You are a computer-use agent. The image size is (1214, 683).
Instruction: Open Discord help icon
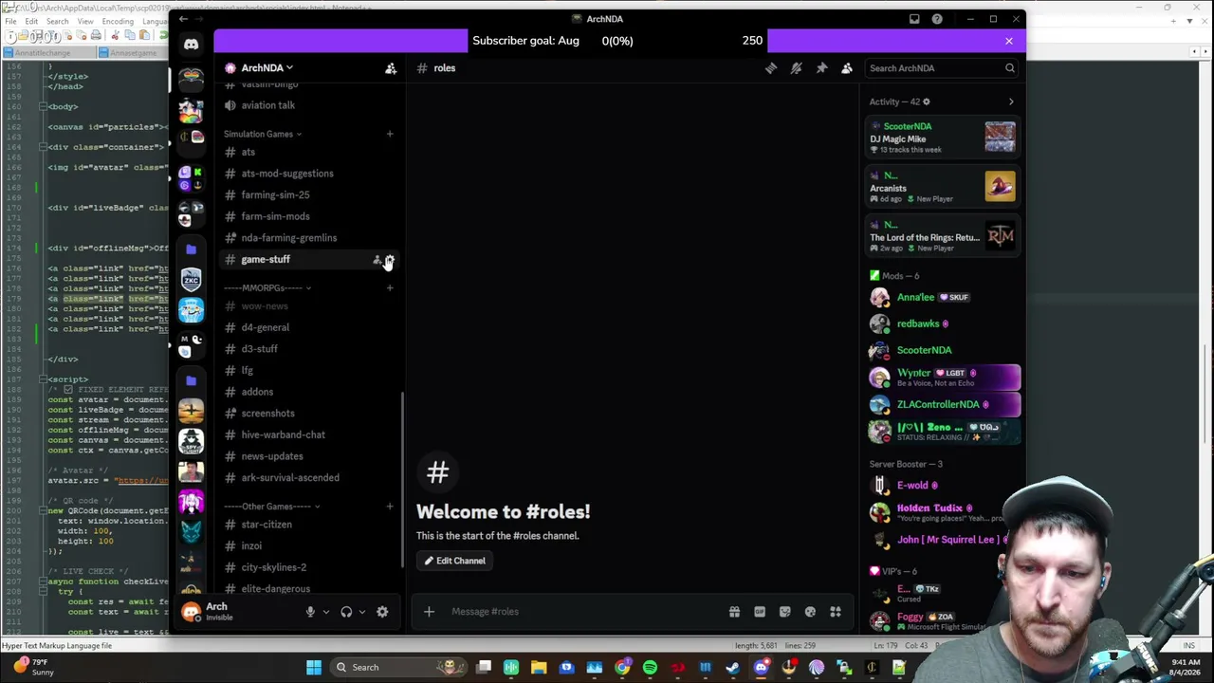point(937,19)
